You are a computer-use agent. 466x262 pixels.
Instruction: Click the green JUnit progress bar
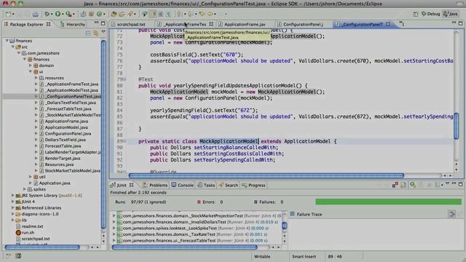388,202
